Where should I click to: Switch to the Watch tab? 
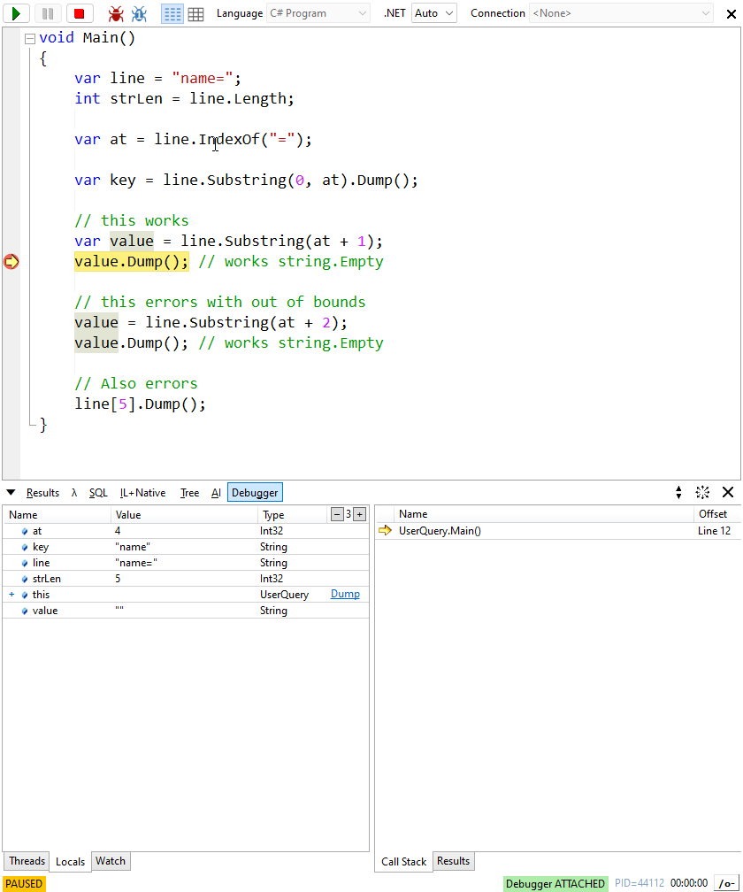111,861
